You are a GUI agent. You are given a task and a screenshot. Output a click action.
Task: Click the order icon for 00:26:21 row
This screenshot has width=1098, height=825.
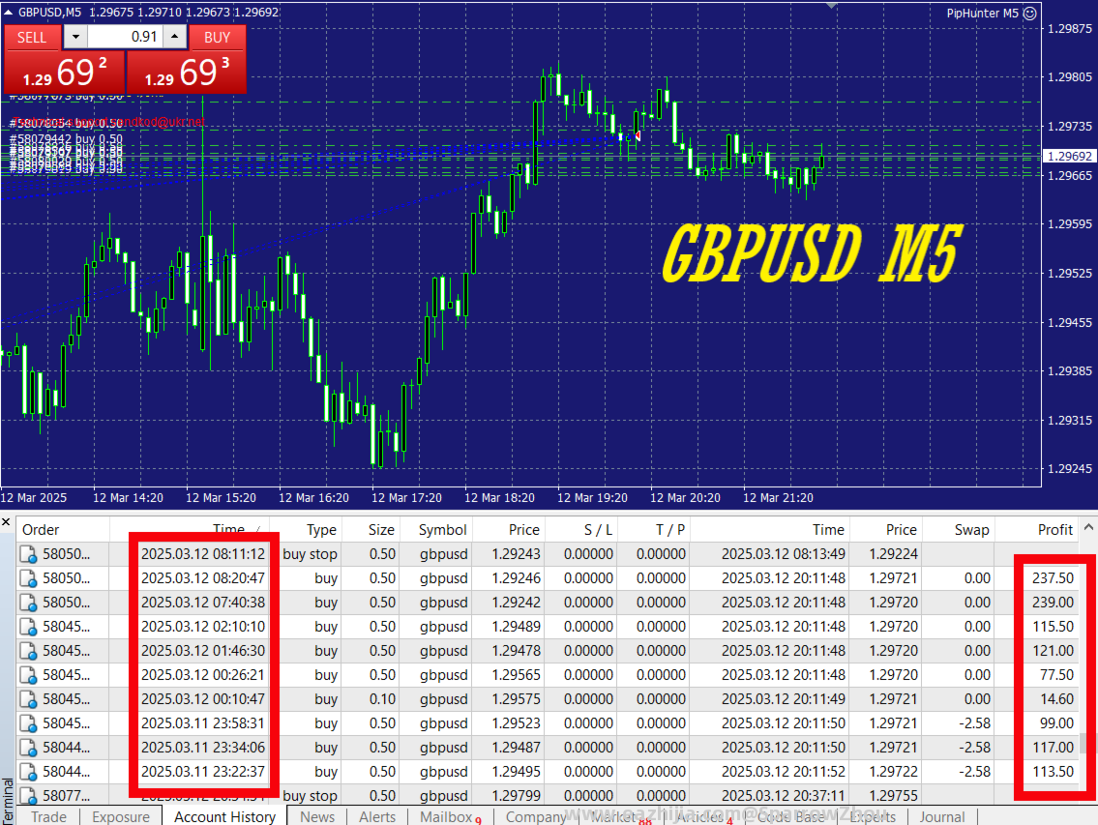point(28,676)
